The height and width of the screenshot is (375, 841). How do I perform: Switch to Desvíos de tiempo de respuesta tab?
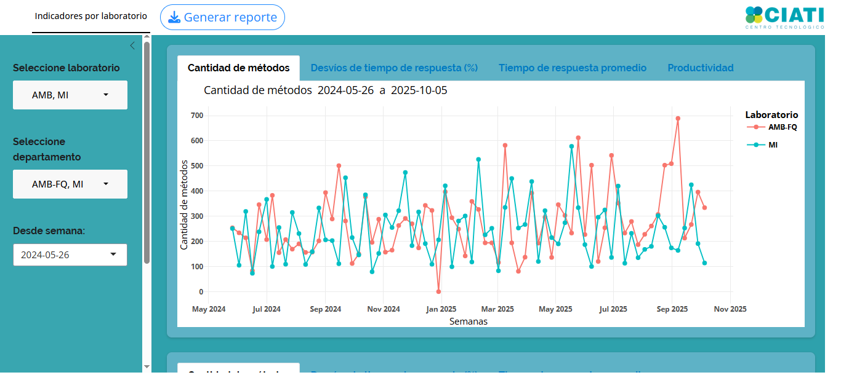[x=394, y=68]
